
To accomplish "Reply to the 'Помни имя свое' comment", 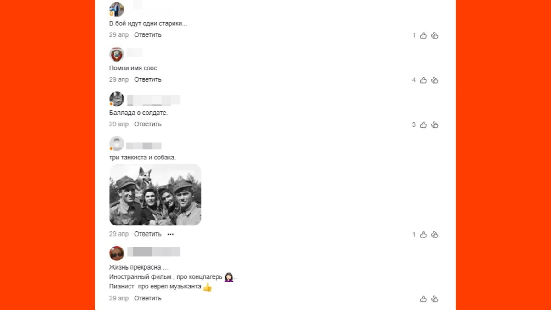I will tap(148, 79).
